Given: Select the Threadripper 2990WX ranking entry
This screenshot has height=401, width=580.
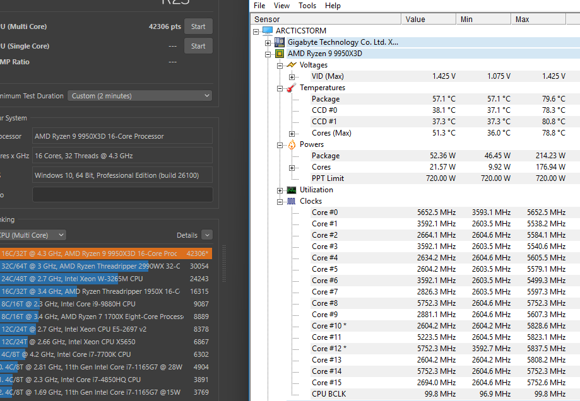Looking at the screenshot, I should point(106,266).
